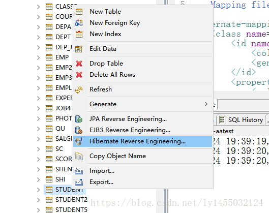Click the Edit Data pencil icon

pyautogui.click(x=79, y=49)
